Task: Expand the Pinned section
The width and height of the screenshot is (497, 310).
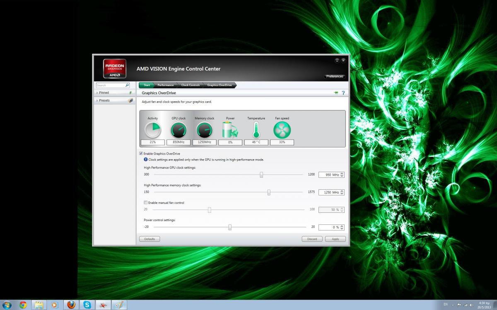Action: tap(97, 93)
